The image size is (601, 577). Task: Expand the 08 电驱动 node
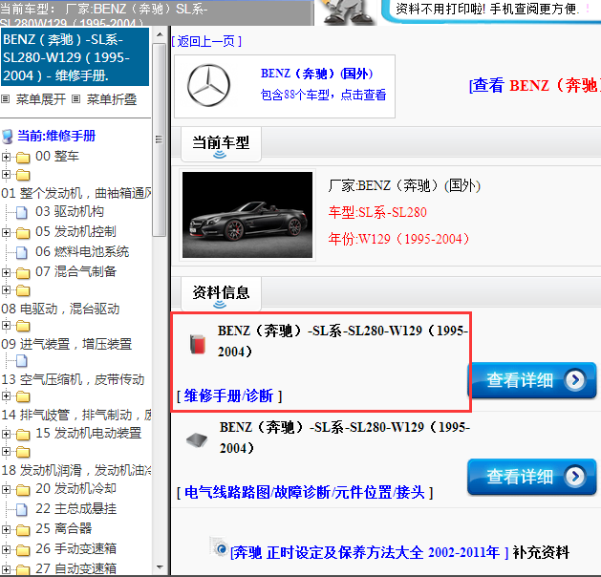(x=6, y=290)
